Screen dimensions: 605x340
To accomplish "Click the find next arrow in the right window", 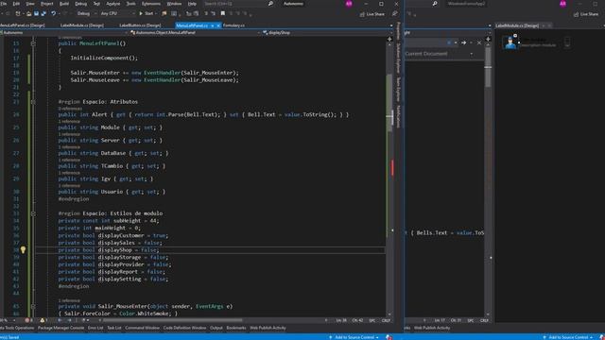I will [463, 42].
